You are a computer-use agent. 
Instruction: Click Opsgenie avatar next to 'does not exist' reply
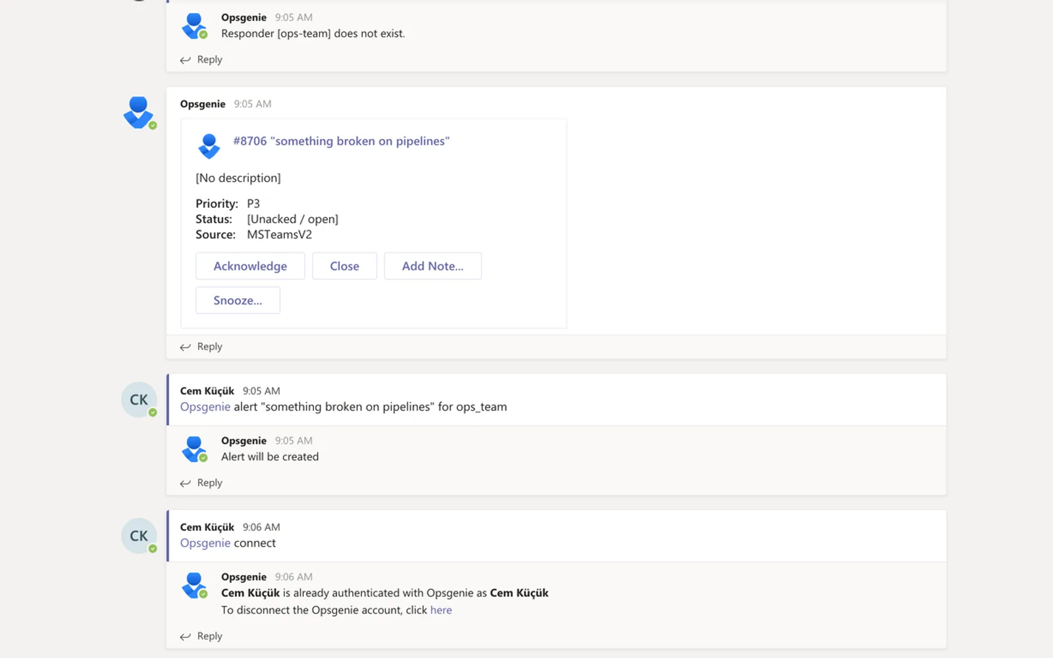(194, 26)
